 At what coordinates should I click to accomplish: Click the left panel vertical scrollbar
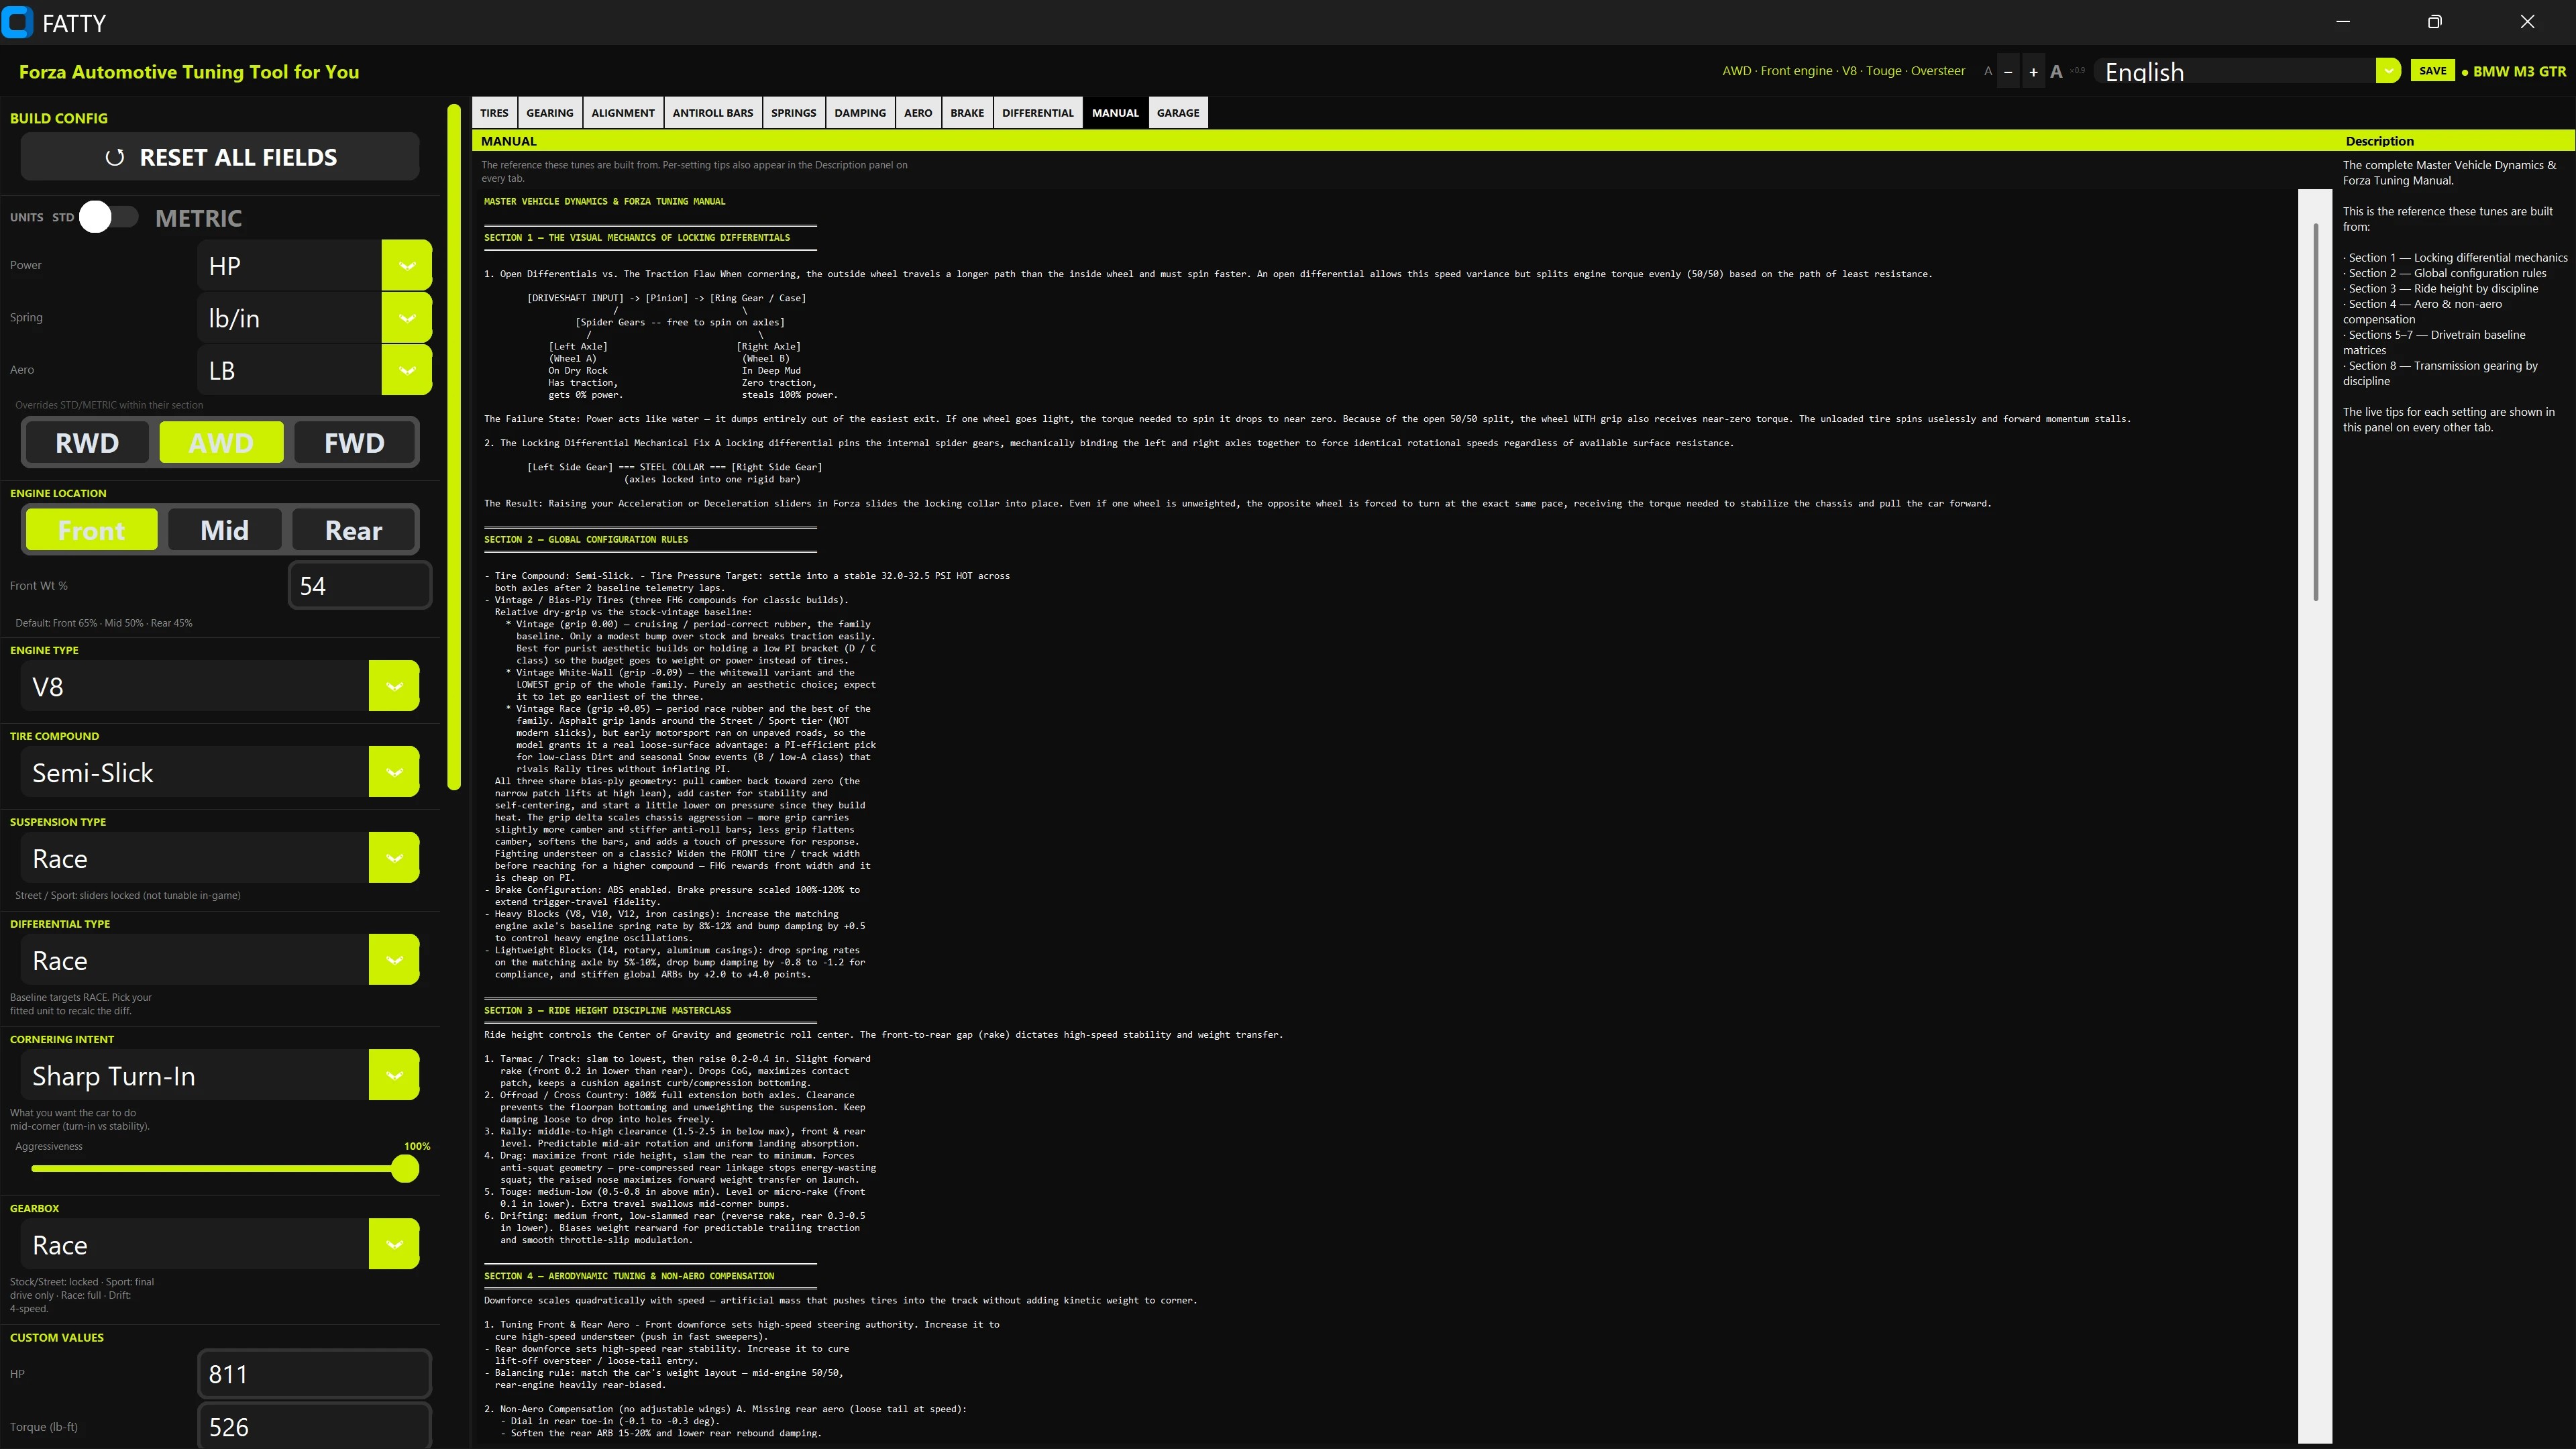[454, 446]
